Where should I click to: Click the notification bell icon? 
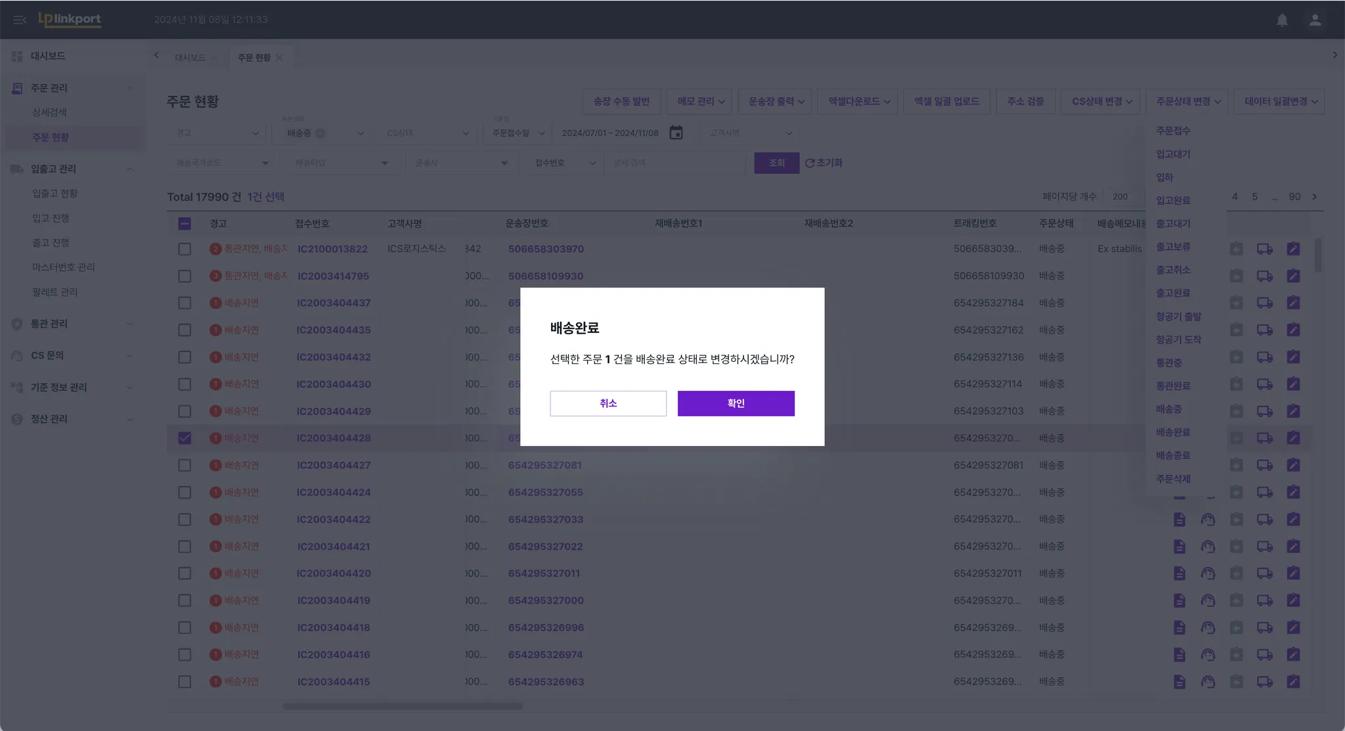pyautogui.click(x=1282, y=20)
